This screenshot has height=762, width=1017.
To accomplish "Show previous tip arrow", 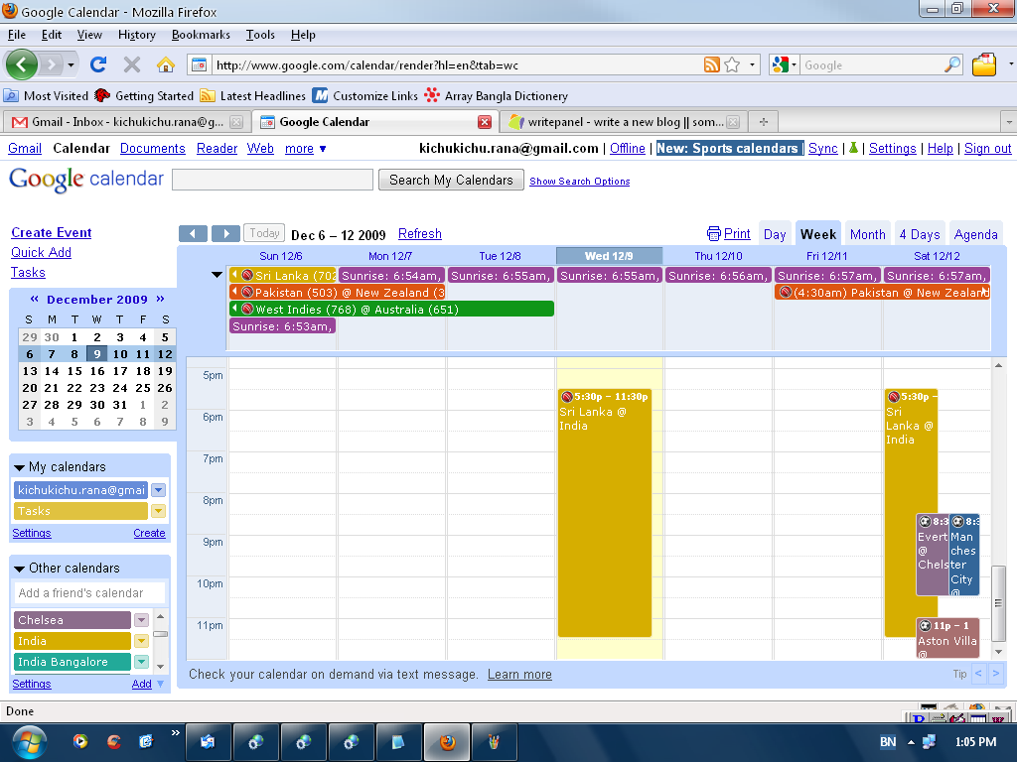I will tap(978, 674).
